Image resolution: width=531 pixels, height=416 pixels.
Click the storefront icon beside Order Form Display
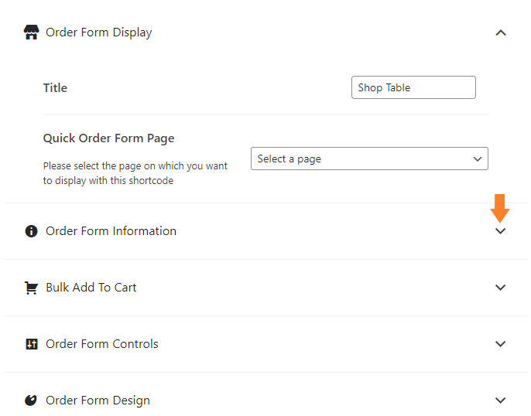point(31,32)
